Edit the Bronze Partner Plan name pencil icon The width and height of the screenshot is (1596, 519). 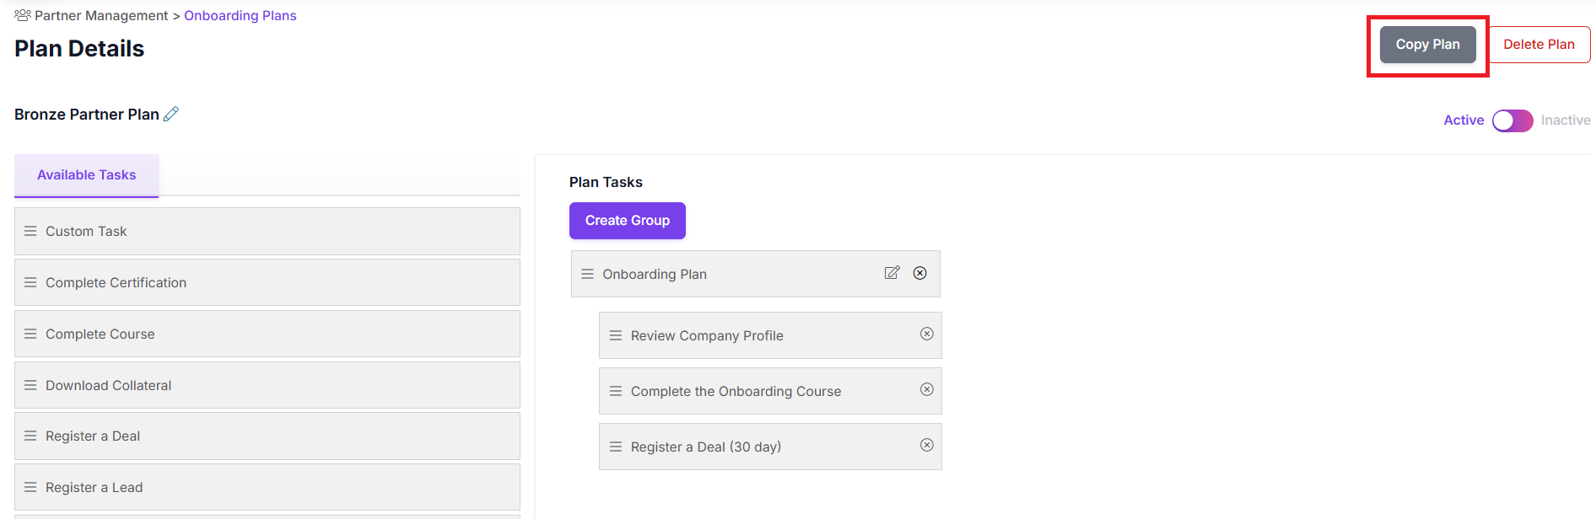171,114
